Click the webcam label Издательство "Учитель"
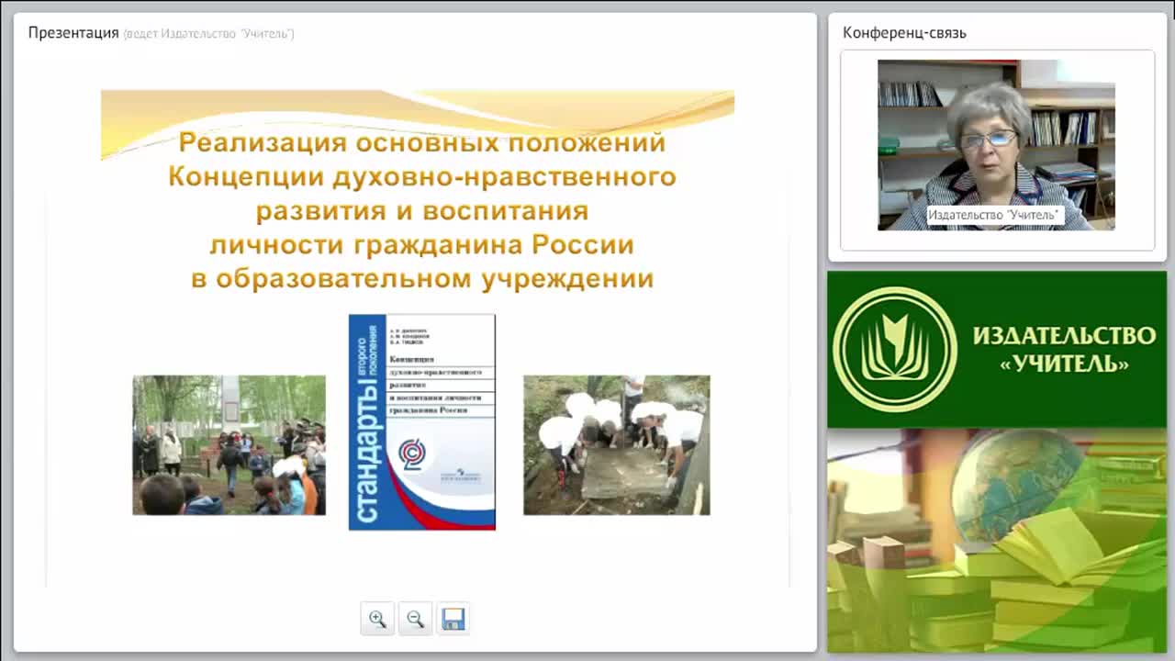 point(993,215)
